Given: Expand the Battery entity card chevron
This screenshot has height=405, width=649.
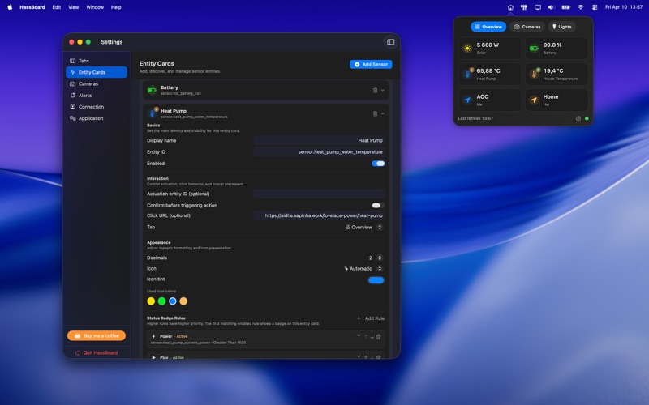Looking at the screenshot, I should click(383, 90).
